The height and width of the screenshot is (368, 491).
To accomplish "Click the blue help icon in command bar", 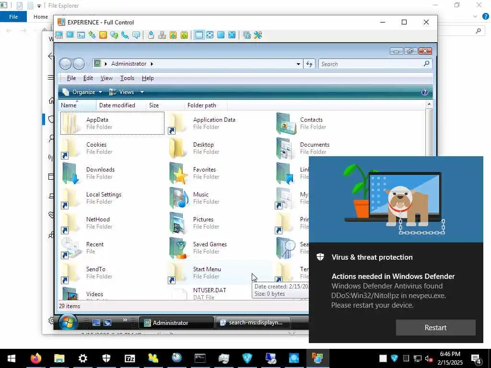I will [x=425, y=92].
